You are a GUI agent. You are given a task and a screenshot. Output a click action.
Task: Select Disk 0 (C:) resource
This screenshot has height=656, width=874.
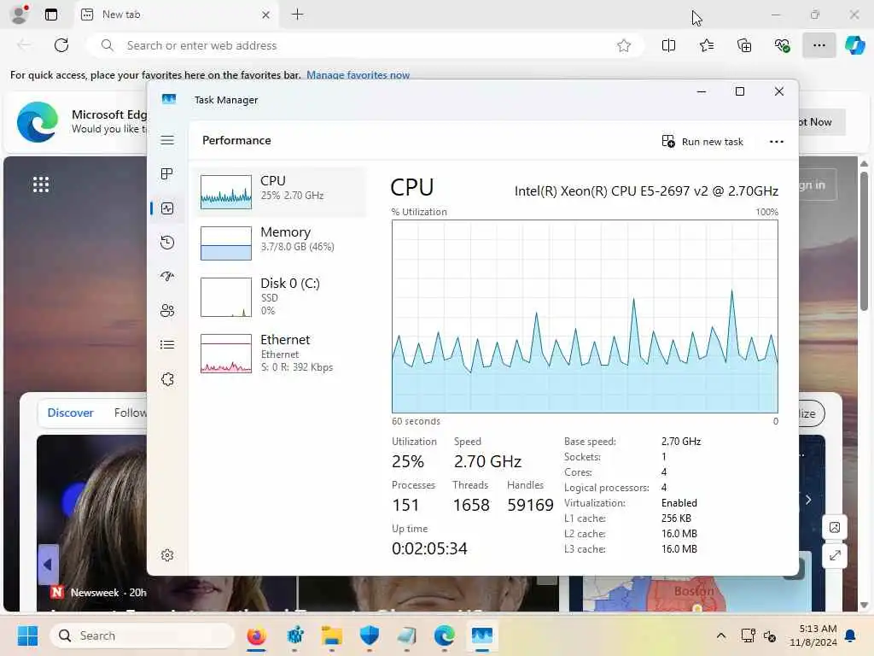click(280, 296)
